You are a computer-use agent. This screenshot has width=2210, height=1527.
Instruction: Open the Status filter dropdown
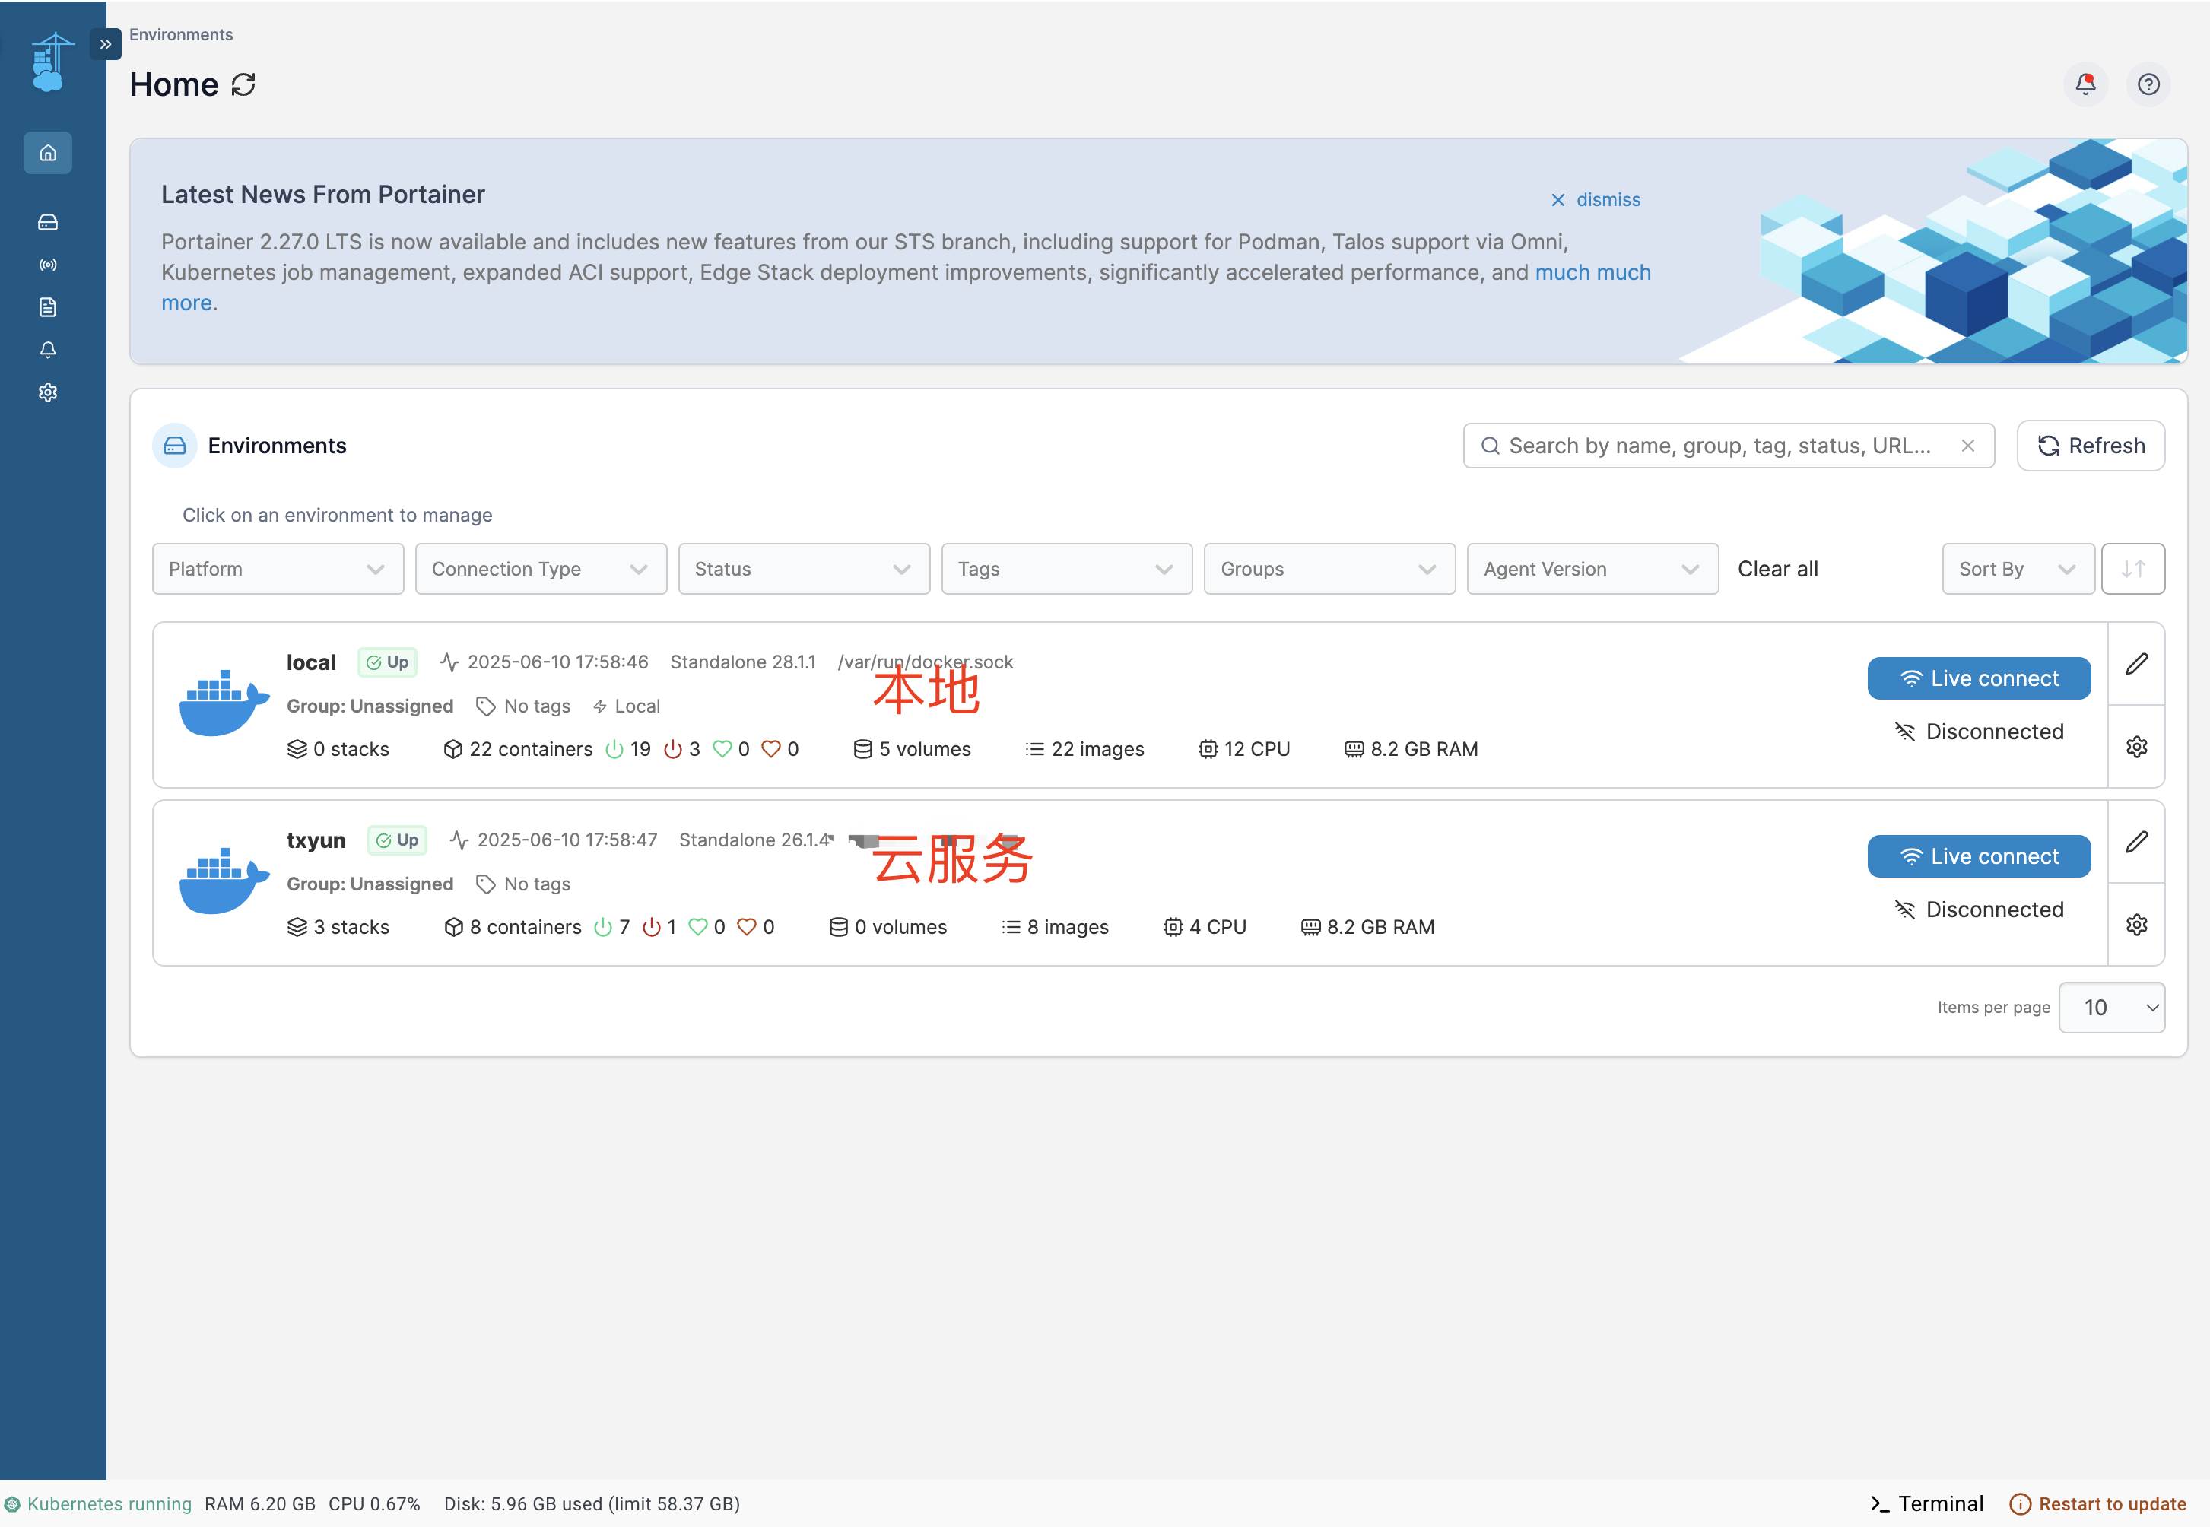click(x=804, y=570)
